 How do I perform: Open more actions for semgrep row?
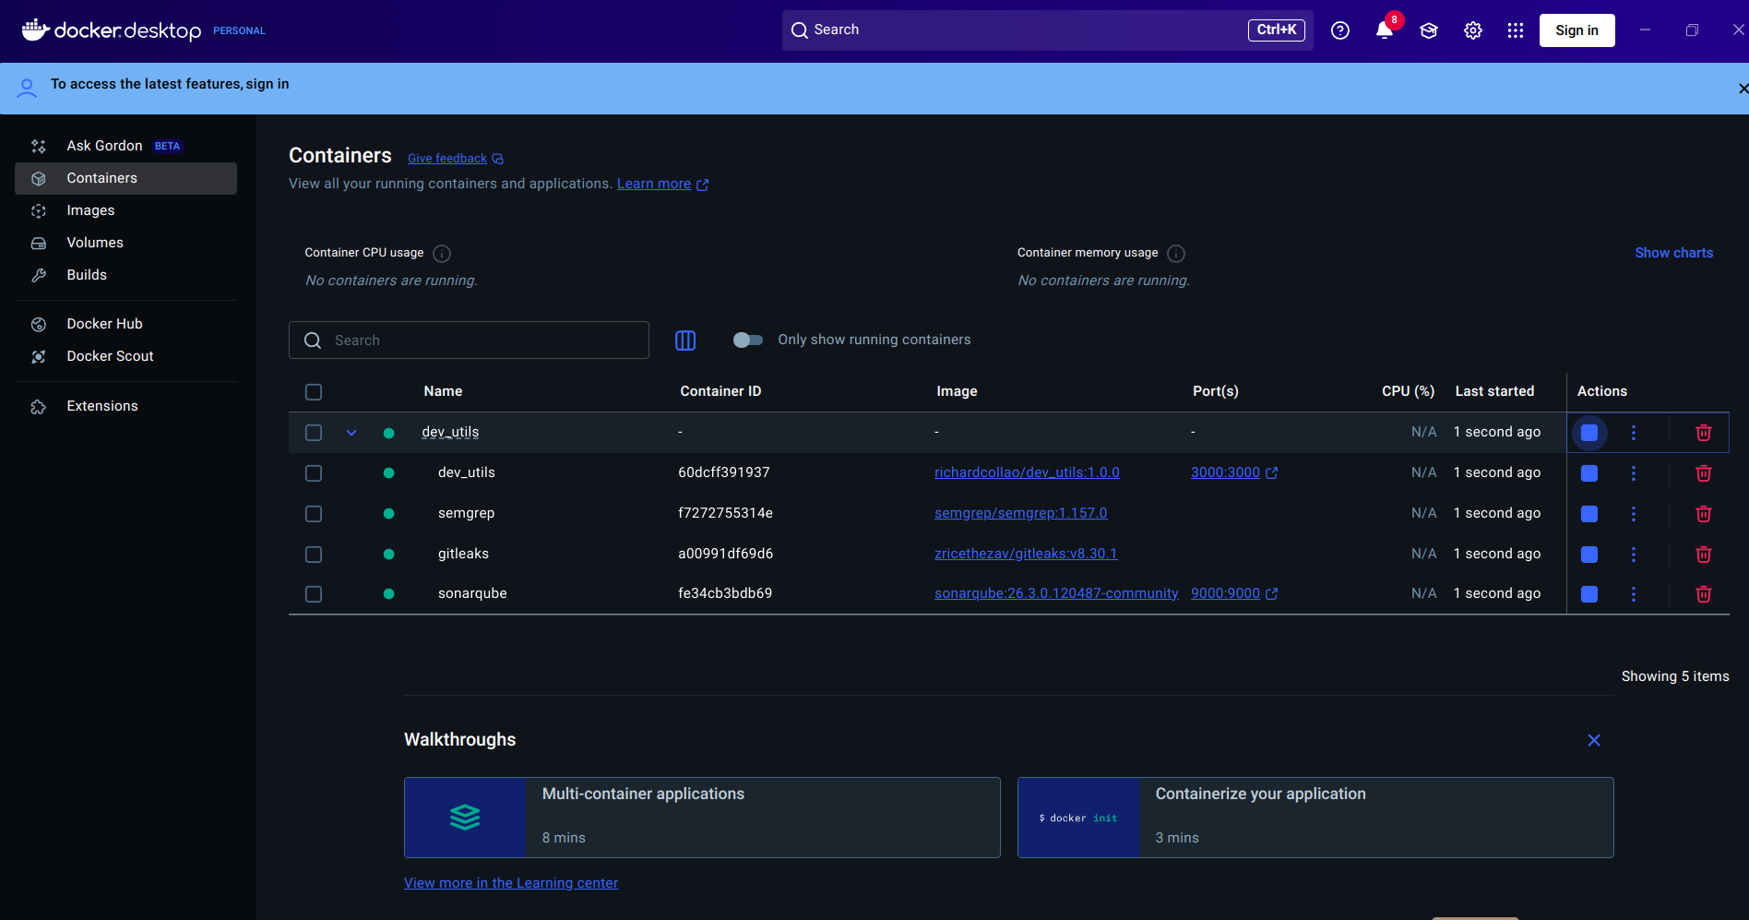point(1634,514)
